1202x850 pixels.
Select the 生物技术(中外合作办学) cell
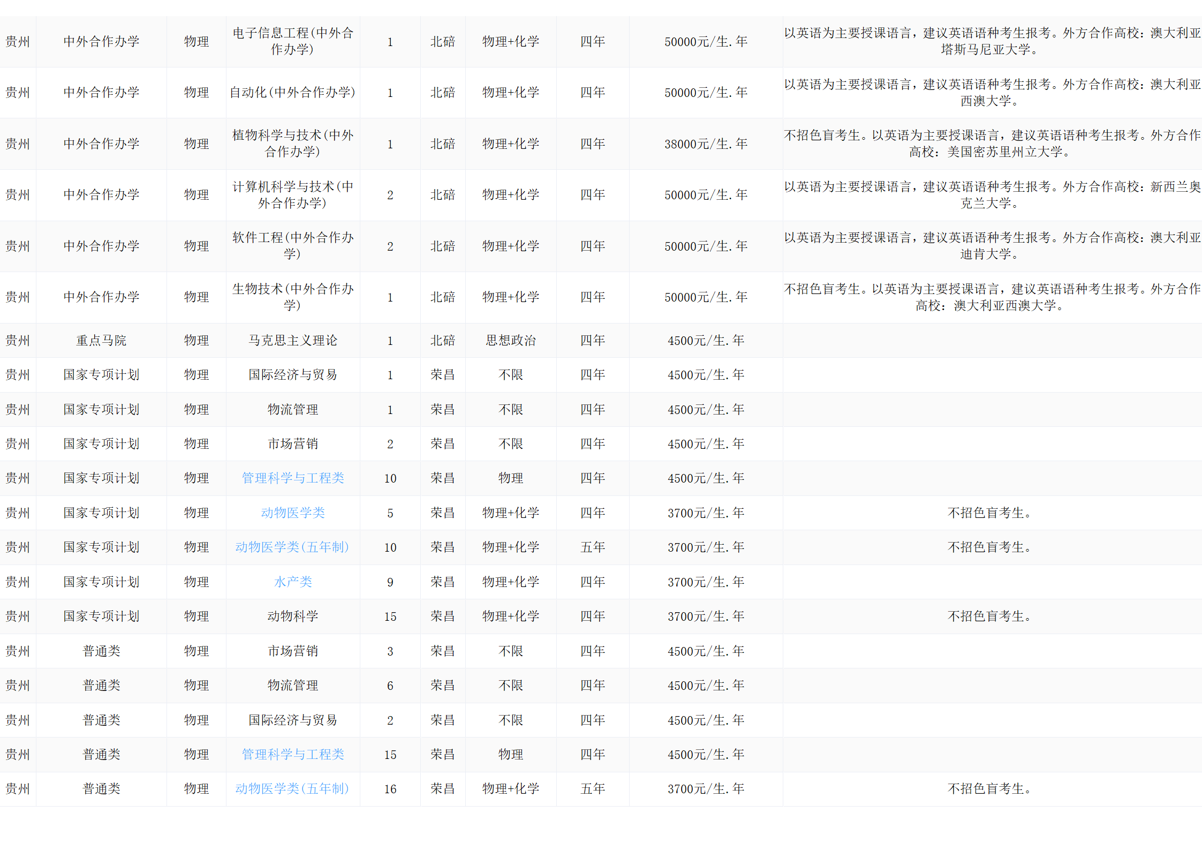tap(293, 297)
